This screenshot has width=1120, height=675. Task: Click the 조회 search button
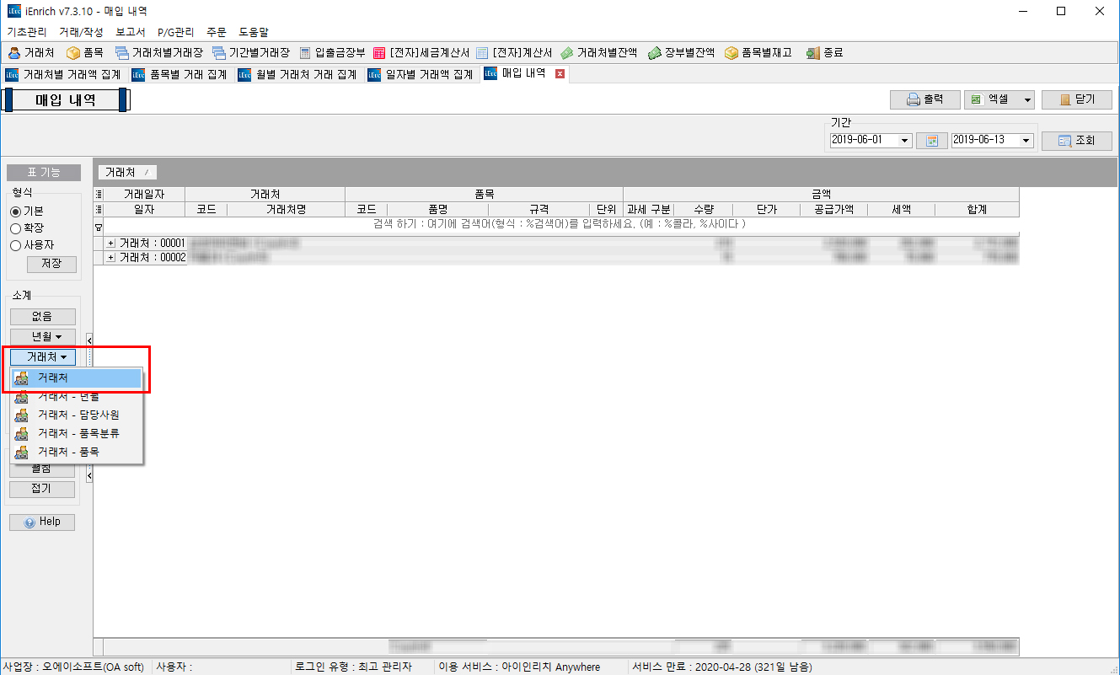click(x=1076, y=141)
